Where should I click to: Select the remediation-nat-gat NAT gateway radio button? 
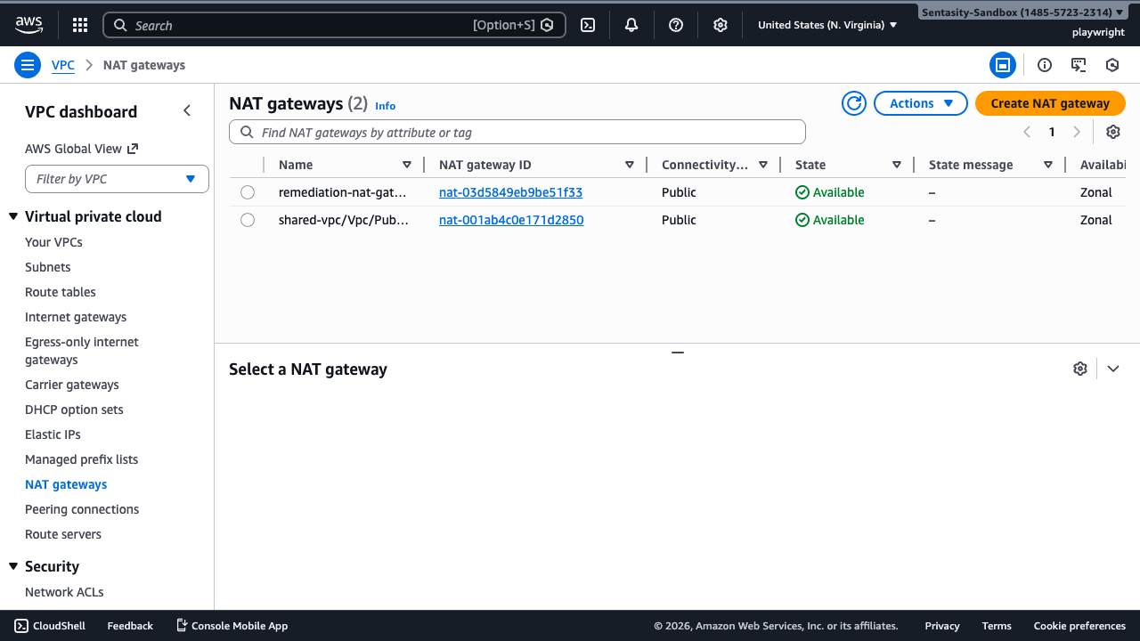pos(247,191)
